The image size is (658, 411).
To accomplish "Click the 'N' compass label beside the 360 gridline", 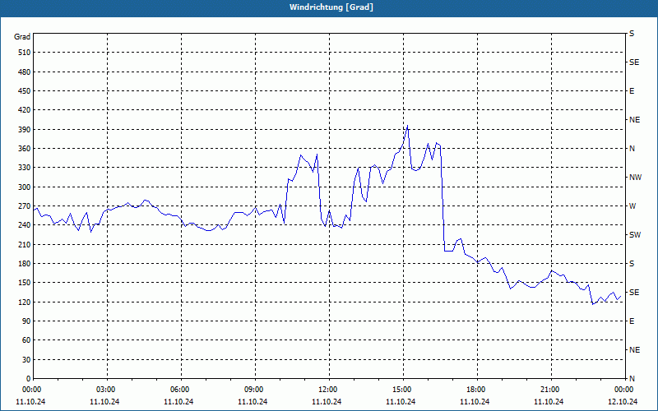I will pyautogui.click(x=632, y=149).
